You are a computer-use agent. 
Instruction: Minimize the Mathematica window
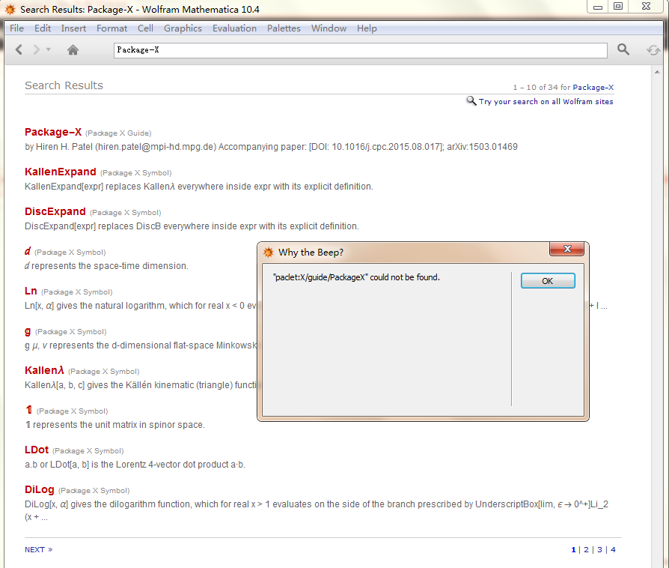click(x=598, y=7)
